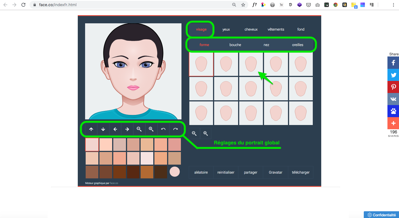399x218 pixels.
Task: Share the page on Twitter
Action: click(x=393, y=75)
